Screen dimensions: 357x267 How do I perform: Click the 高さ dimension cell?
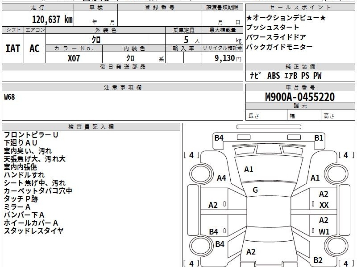338,116
